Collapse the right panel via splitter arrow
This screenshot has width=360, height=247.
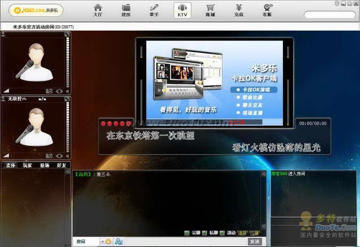point(269,198)
